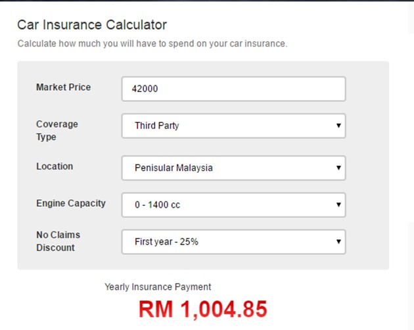Click the RM 1,004.85 payment amount
The width and height of the screenshot is (414, 330).
tap(203, 309)
